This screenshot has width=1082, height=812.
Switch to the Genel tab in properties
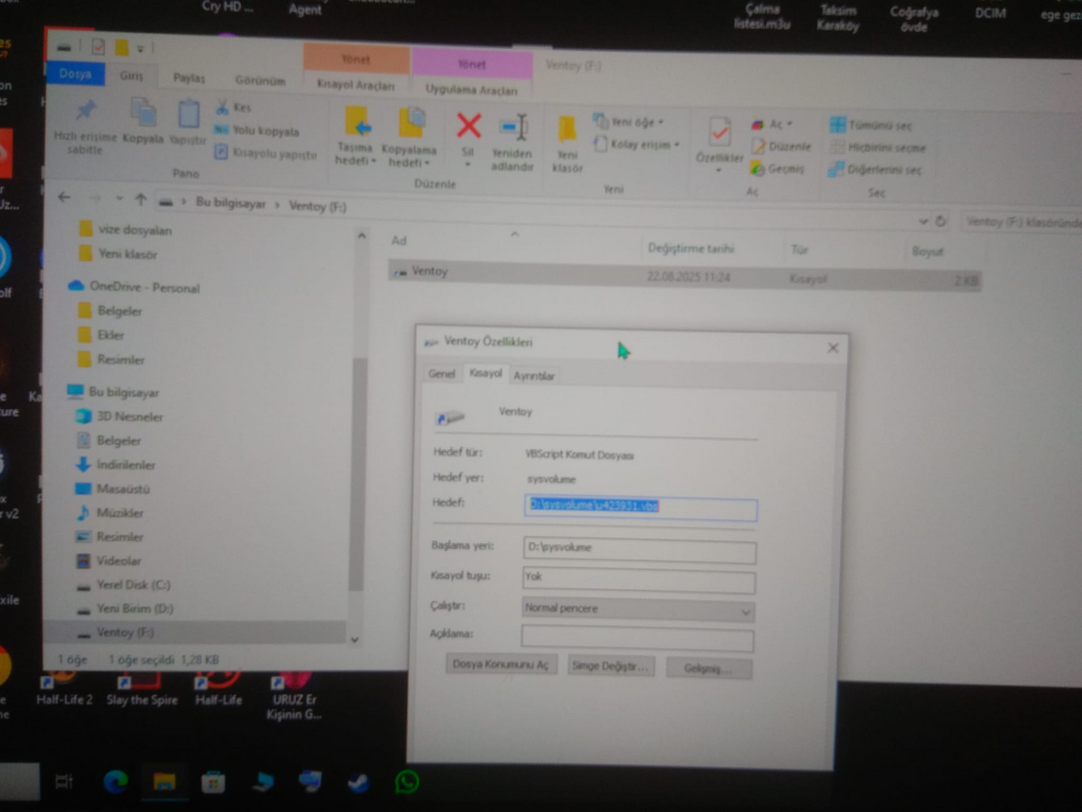[441, 374]
